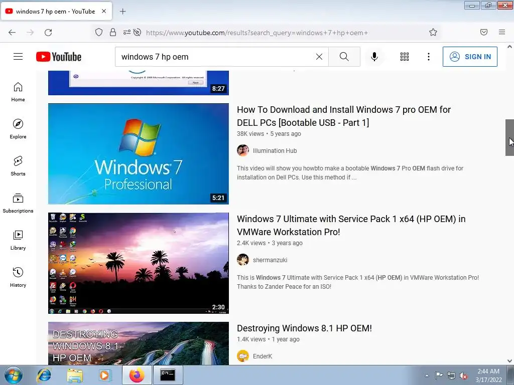Viewport: 514px width, 385px height.
Task: Select the 'windows 7 hp oem - YouTube' tab
Action: coord(56,11)
